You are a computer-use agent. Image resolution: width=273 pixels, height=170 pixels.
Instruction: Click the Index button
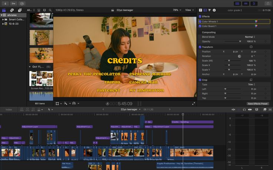pyautogui.click(x=9, y=109)
